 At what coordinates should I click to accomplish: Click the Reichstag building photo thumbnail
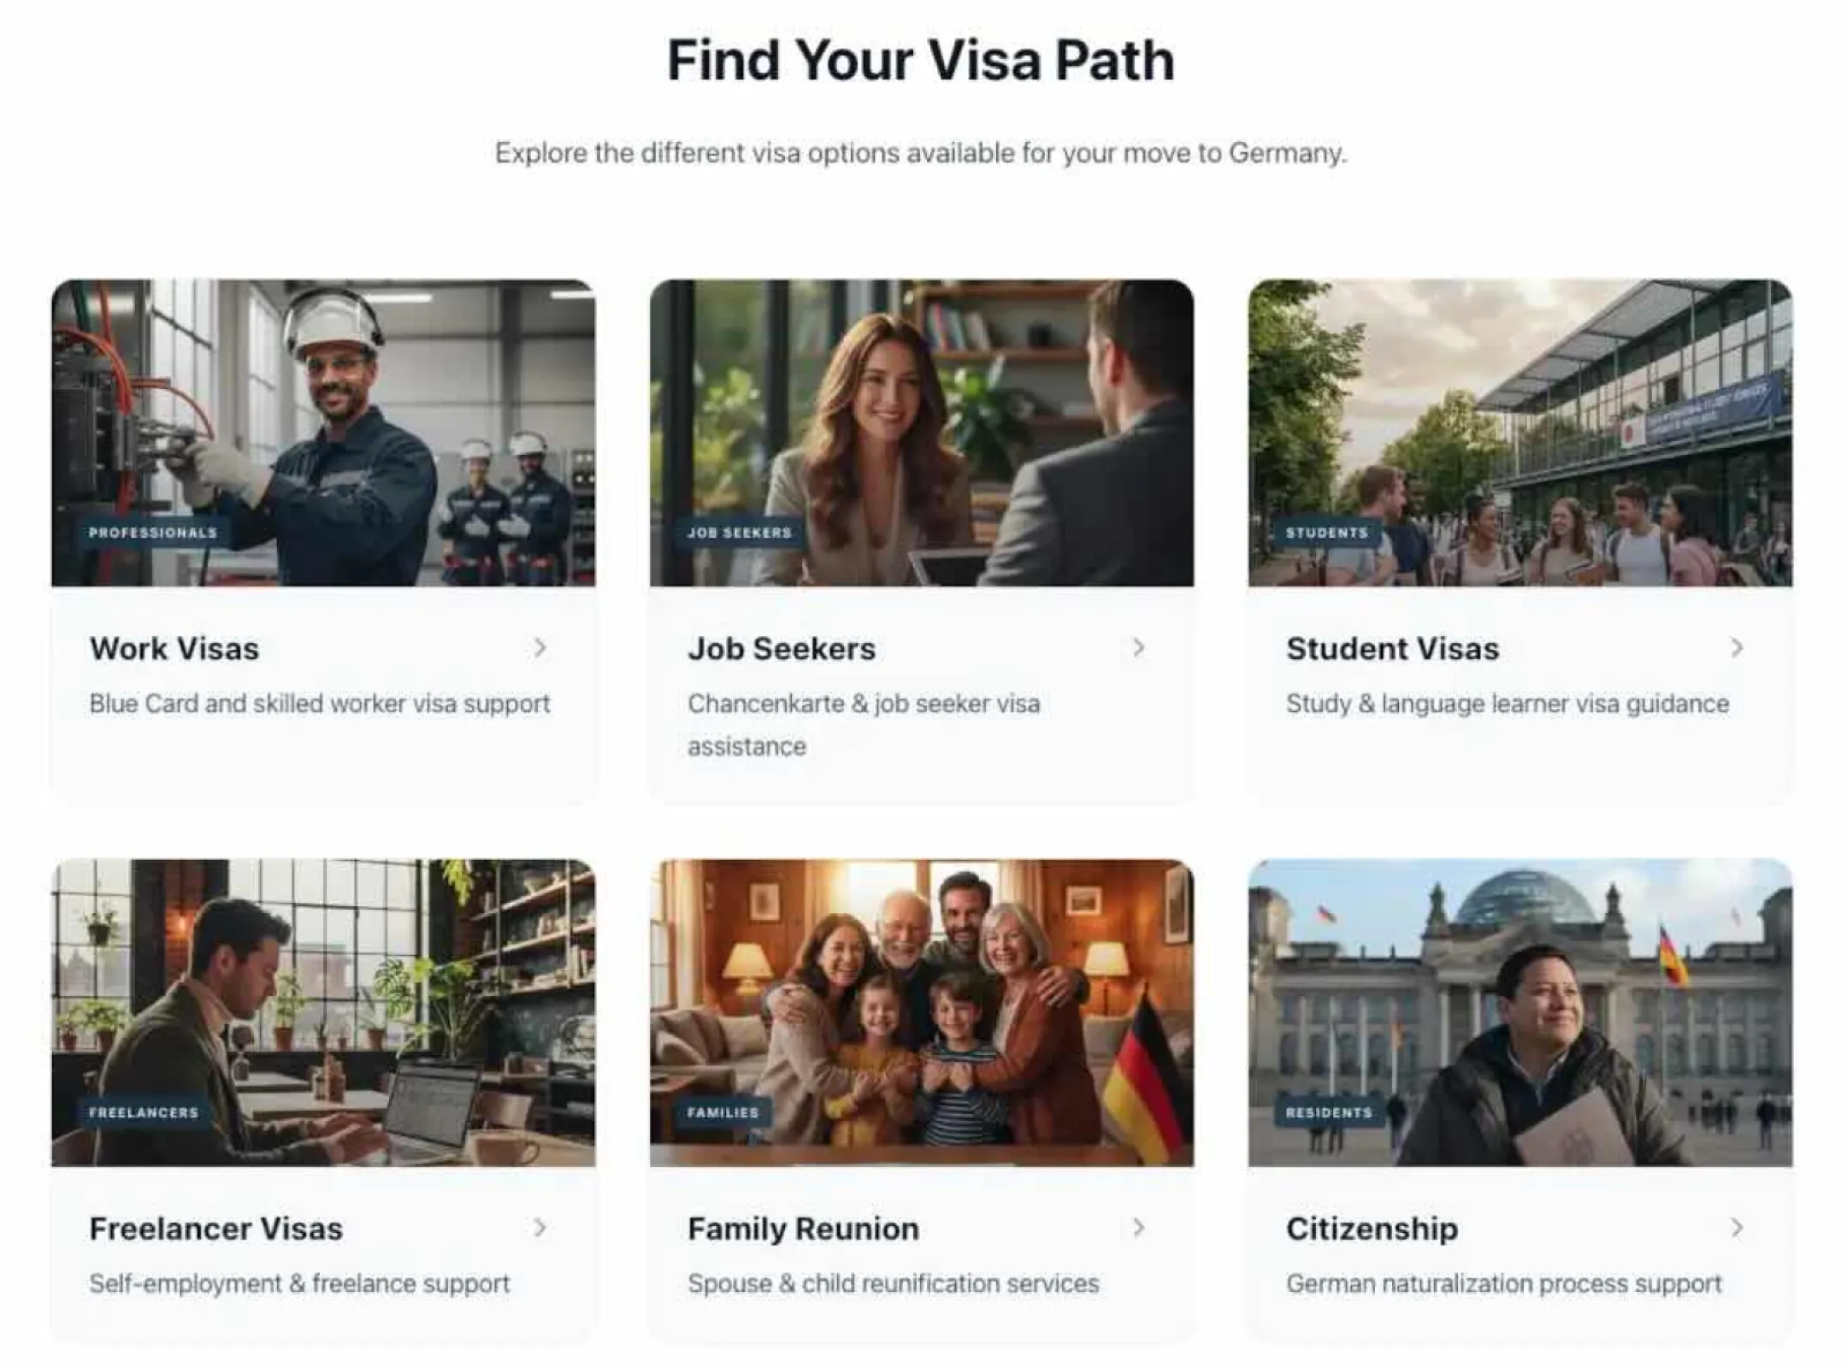tap(1519, 1012)
